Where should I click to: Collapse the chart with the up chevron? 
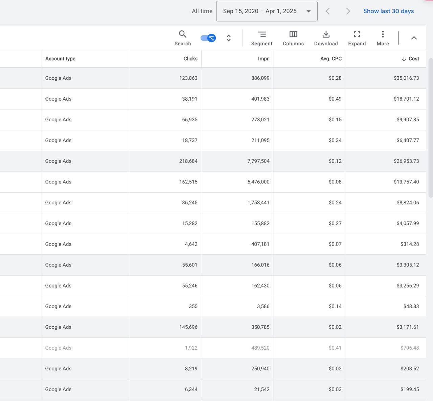(414, 38)
